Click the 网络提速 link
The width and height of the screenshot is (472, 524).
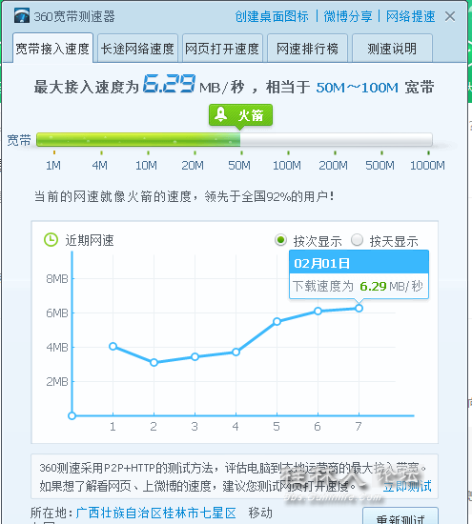point(410,16)
